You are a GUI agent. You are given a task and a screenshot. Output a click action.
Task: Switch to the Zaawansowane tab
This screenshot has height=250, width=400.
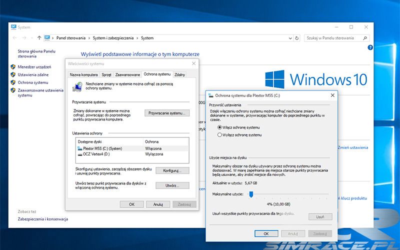pos(127,74)
